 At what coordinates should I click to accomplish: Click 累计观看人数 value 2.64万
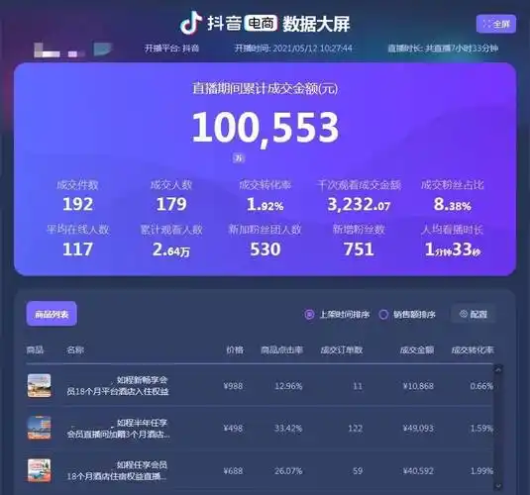pyautogui.click(x=171, y=249)
